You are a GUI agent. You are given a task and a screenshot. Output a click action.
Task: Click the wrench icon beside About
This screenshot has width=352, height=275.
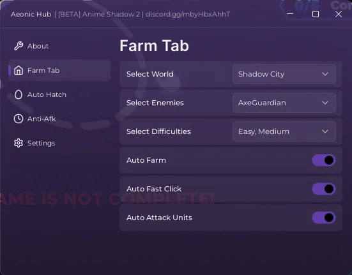[x=19, y=46]
